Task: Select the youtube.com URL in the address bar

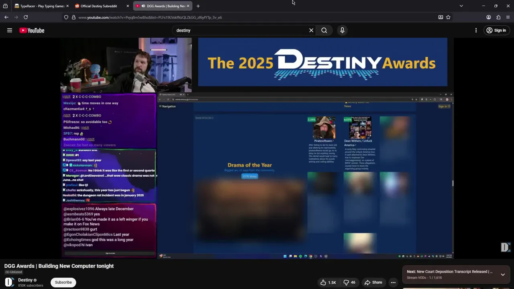Action: click(x=150, y=17)
